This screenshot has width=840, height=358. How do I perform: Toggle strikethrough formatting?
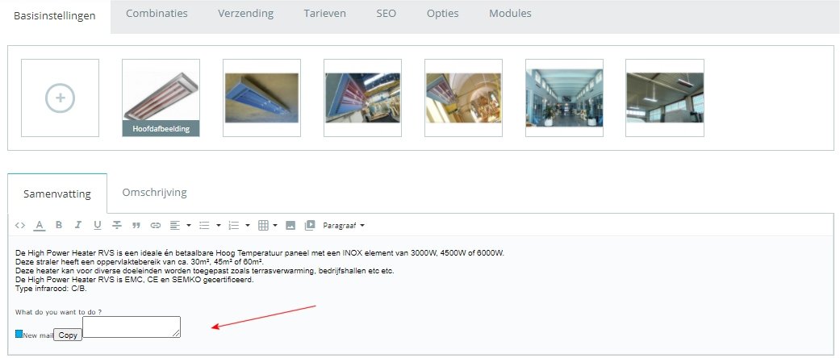[x=117, y=225]
